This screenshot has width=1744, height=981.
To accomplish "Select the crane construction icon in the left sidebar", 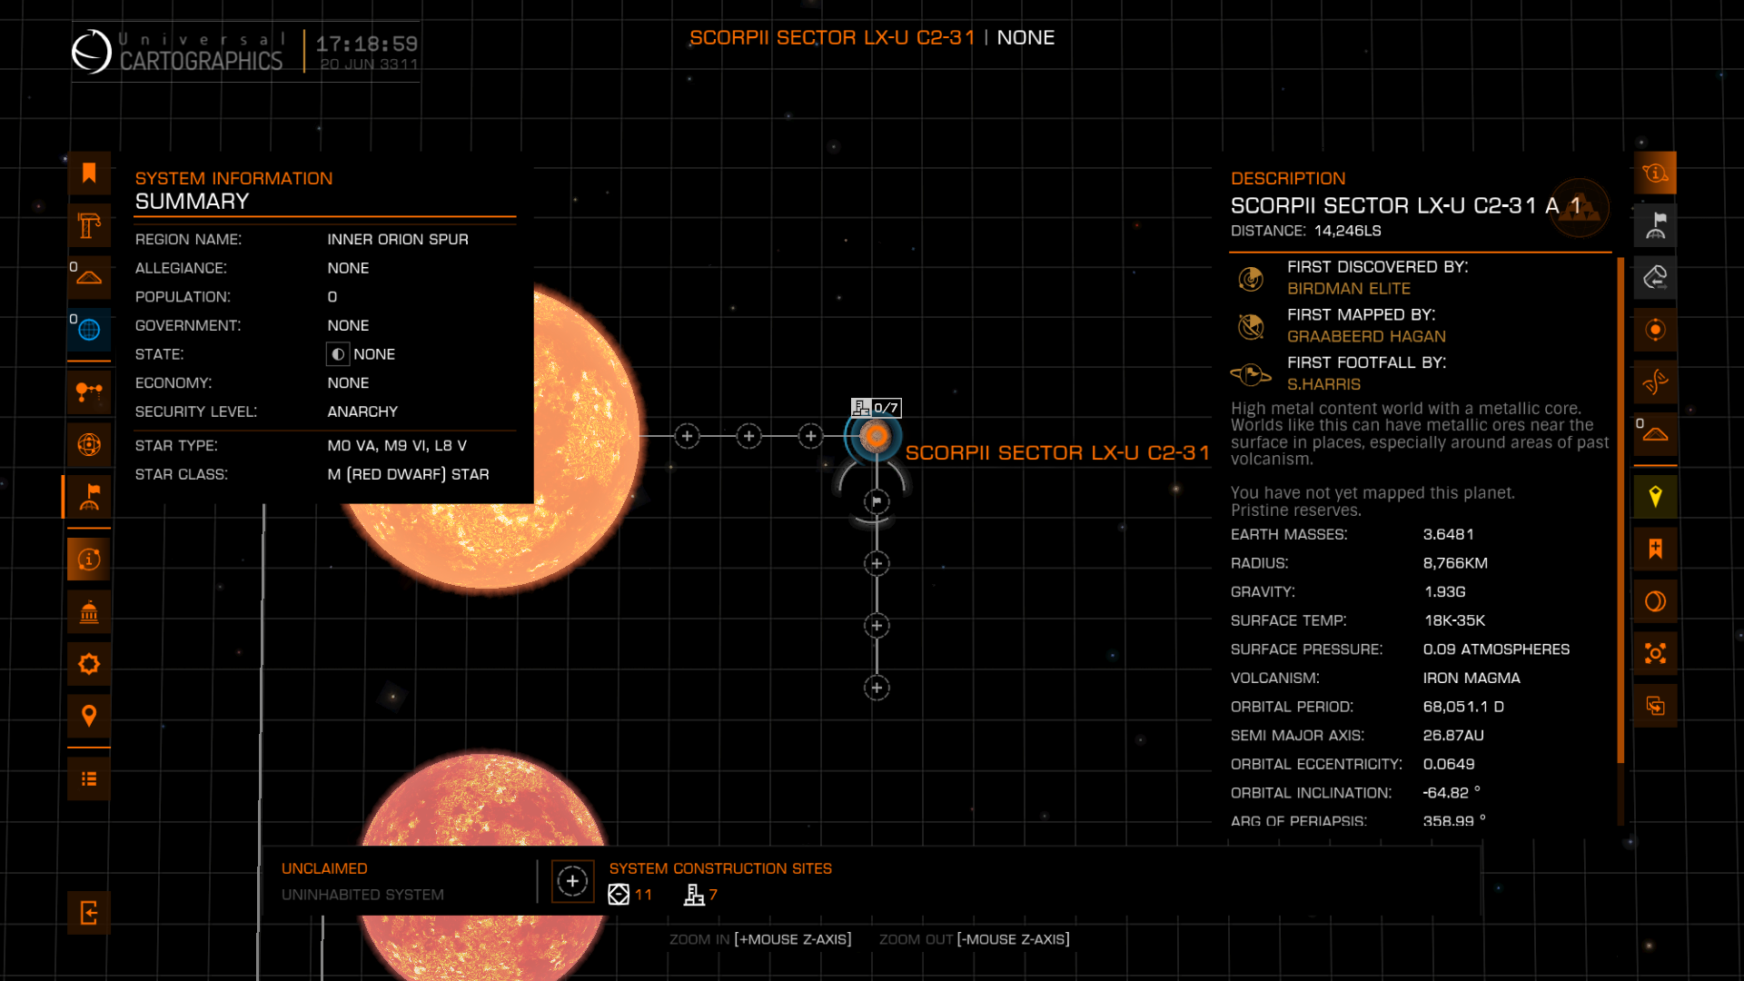I will click(x=89, y=225).
